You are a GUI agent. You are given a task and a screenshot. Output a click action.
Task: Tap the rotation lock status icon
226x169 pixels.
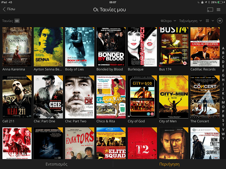pos(202,2)
